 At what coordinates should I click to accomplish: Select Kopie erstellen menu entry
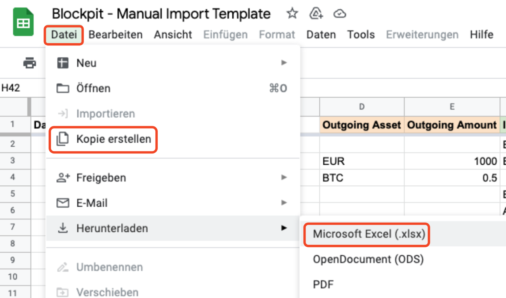pos(113,139)
